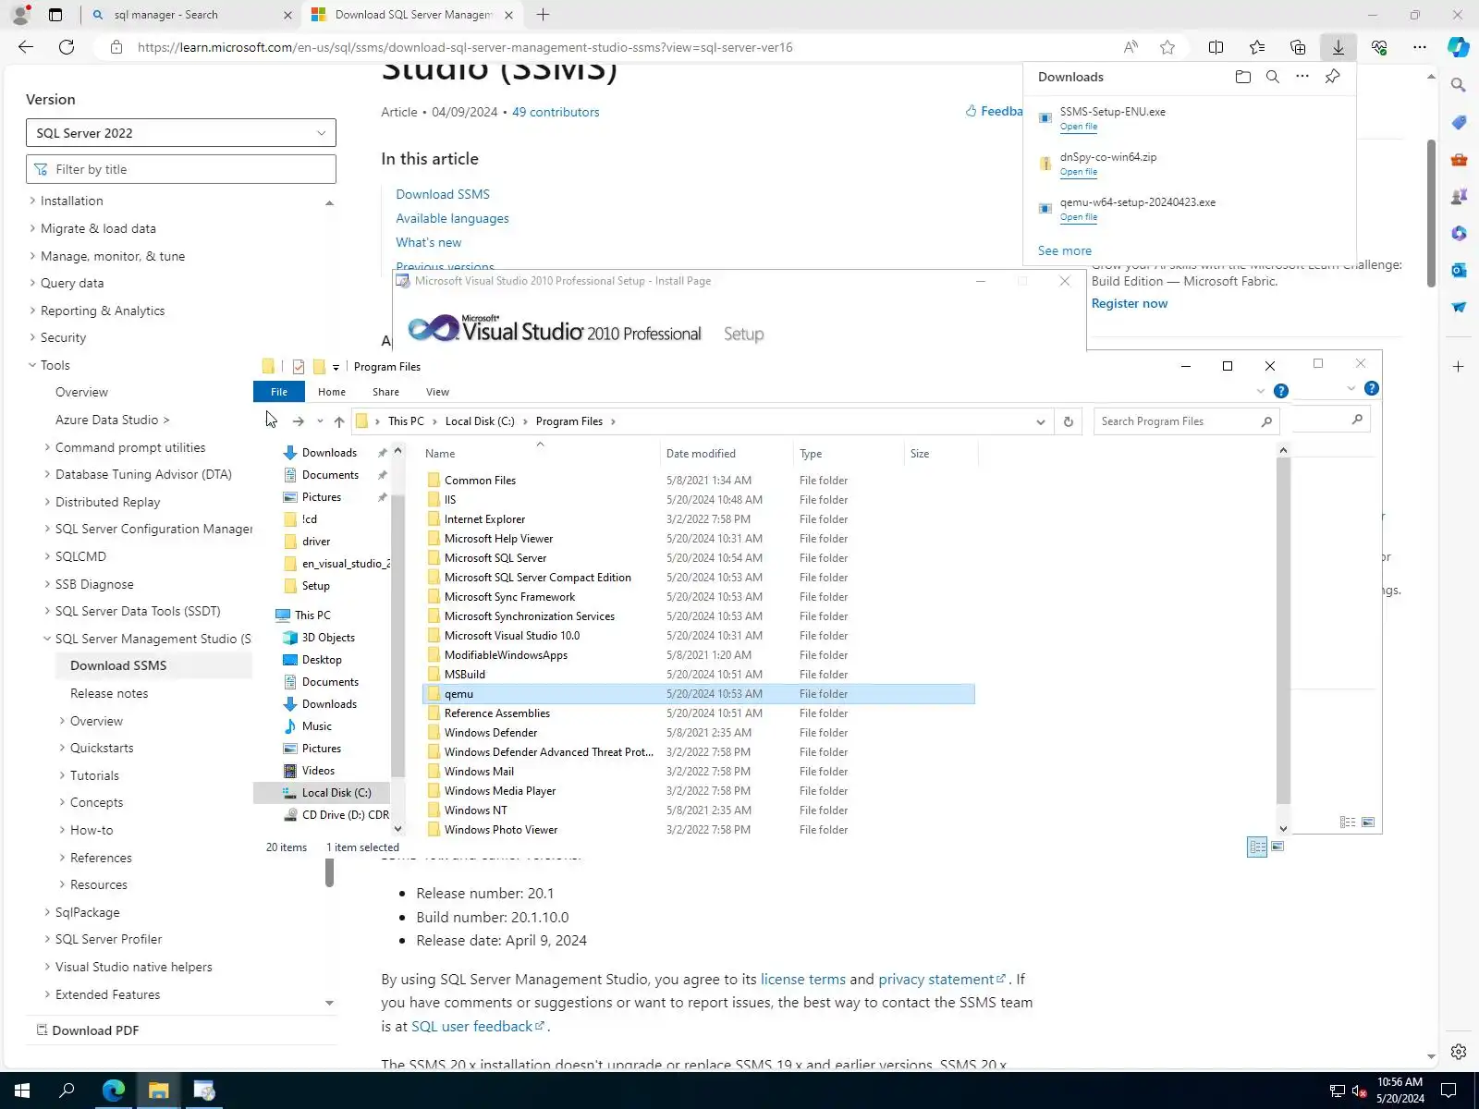Expand the Explorer ribbon chevron

click(x=1260, y=391)
